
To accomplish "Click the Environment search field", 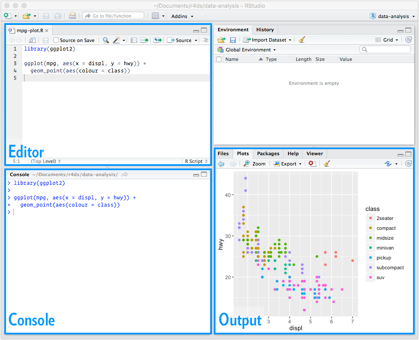I will pos(385,49).
